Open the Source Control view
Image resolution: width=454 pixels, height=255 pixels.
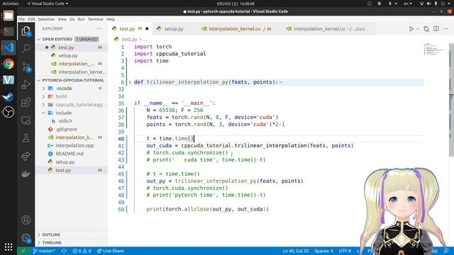tap(26, 67)
